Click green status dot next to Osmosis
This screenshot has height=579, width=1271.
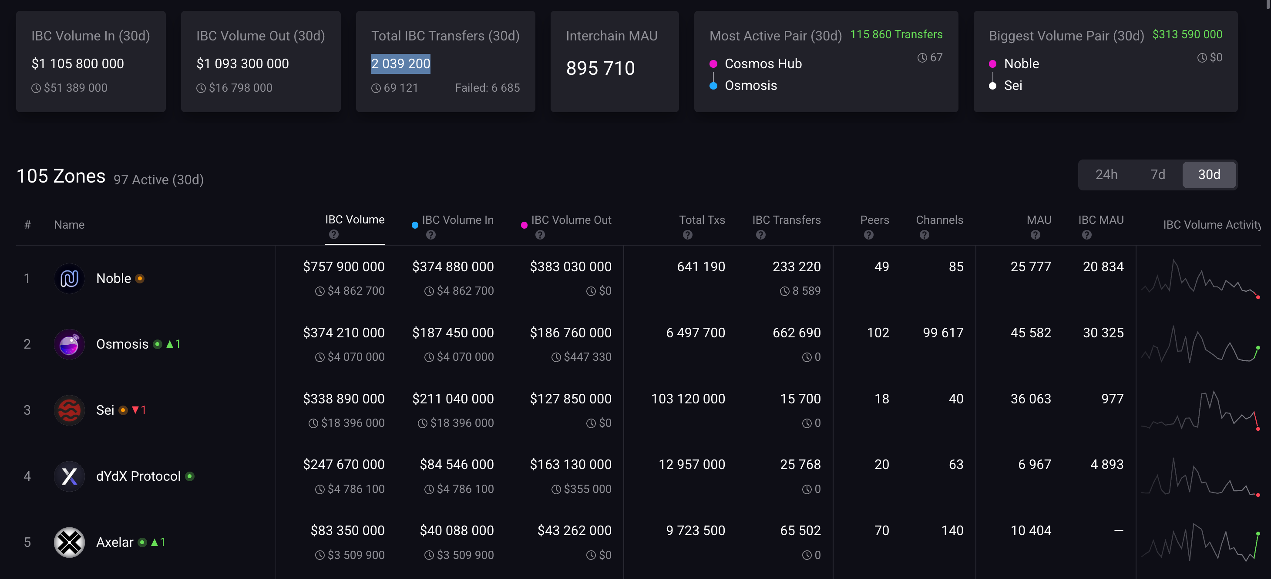click(158, 344)
